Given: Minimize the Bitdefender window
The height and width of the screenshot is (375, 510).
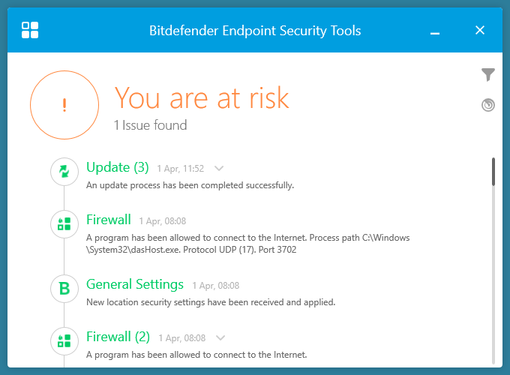Looking at the screenshot, I should tap(436, 31).
